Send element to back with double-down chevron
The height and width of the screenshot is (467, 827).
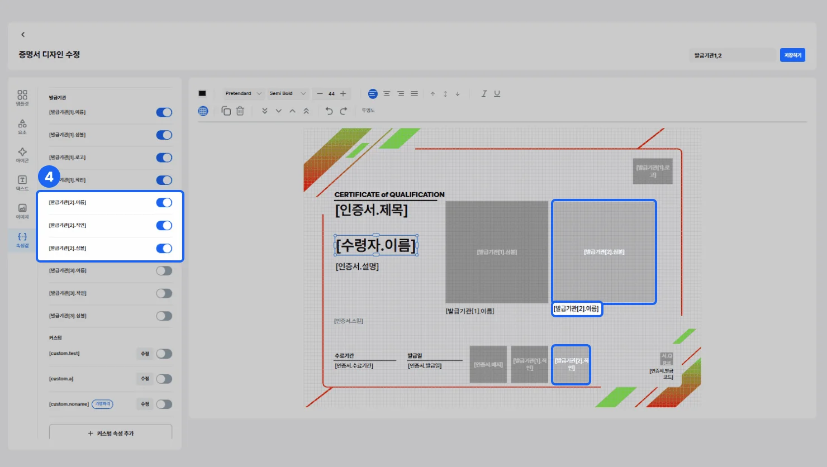264,111
